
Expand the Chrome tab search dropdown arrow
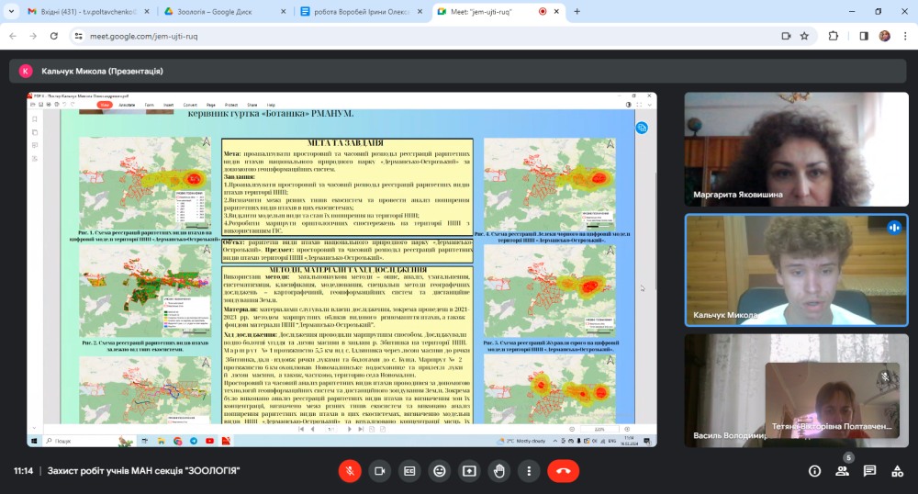pos(11,12)
